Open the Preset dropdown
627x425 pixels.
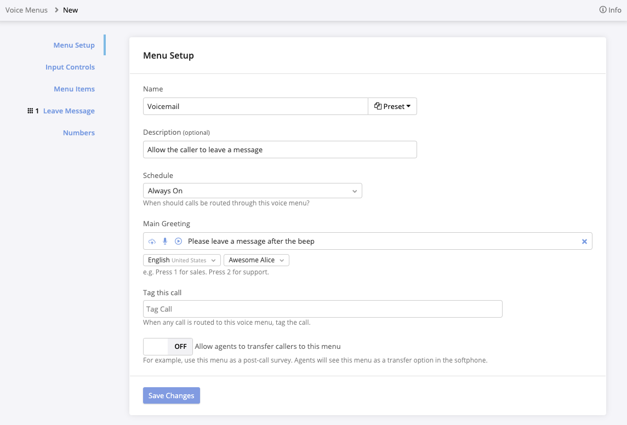tap(392, 106)
